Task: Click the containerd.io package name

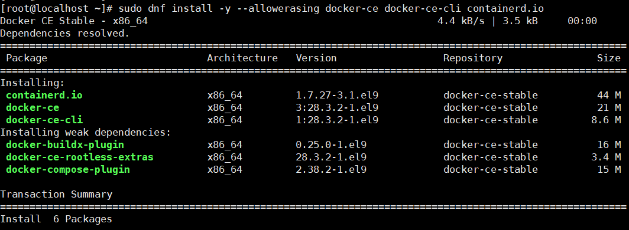Action: [x=44, y=95]
